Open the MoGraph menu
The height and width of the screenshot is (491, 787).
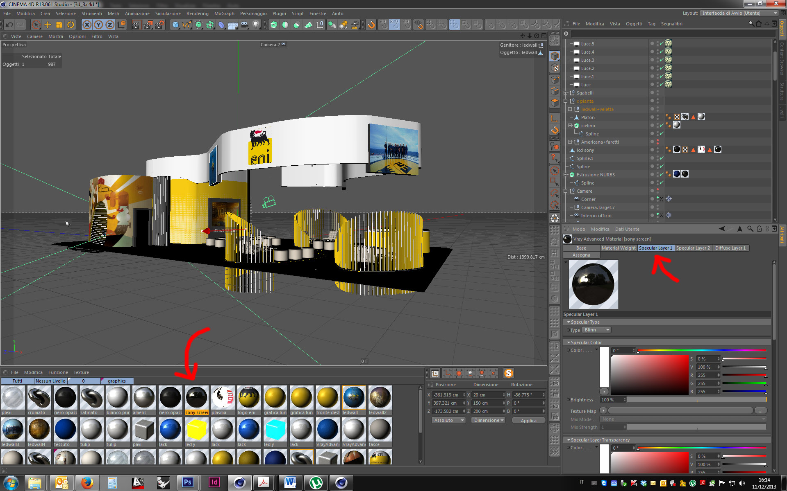224,14
